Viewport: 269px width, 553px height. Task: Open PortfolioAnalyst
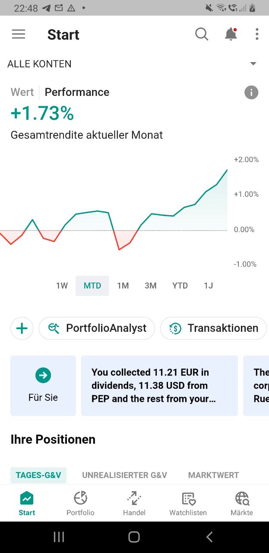pyautogui.click(x=97, y=328)
